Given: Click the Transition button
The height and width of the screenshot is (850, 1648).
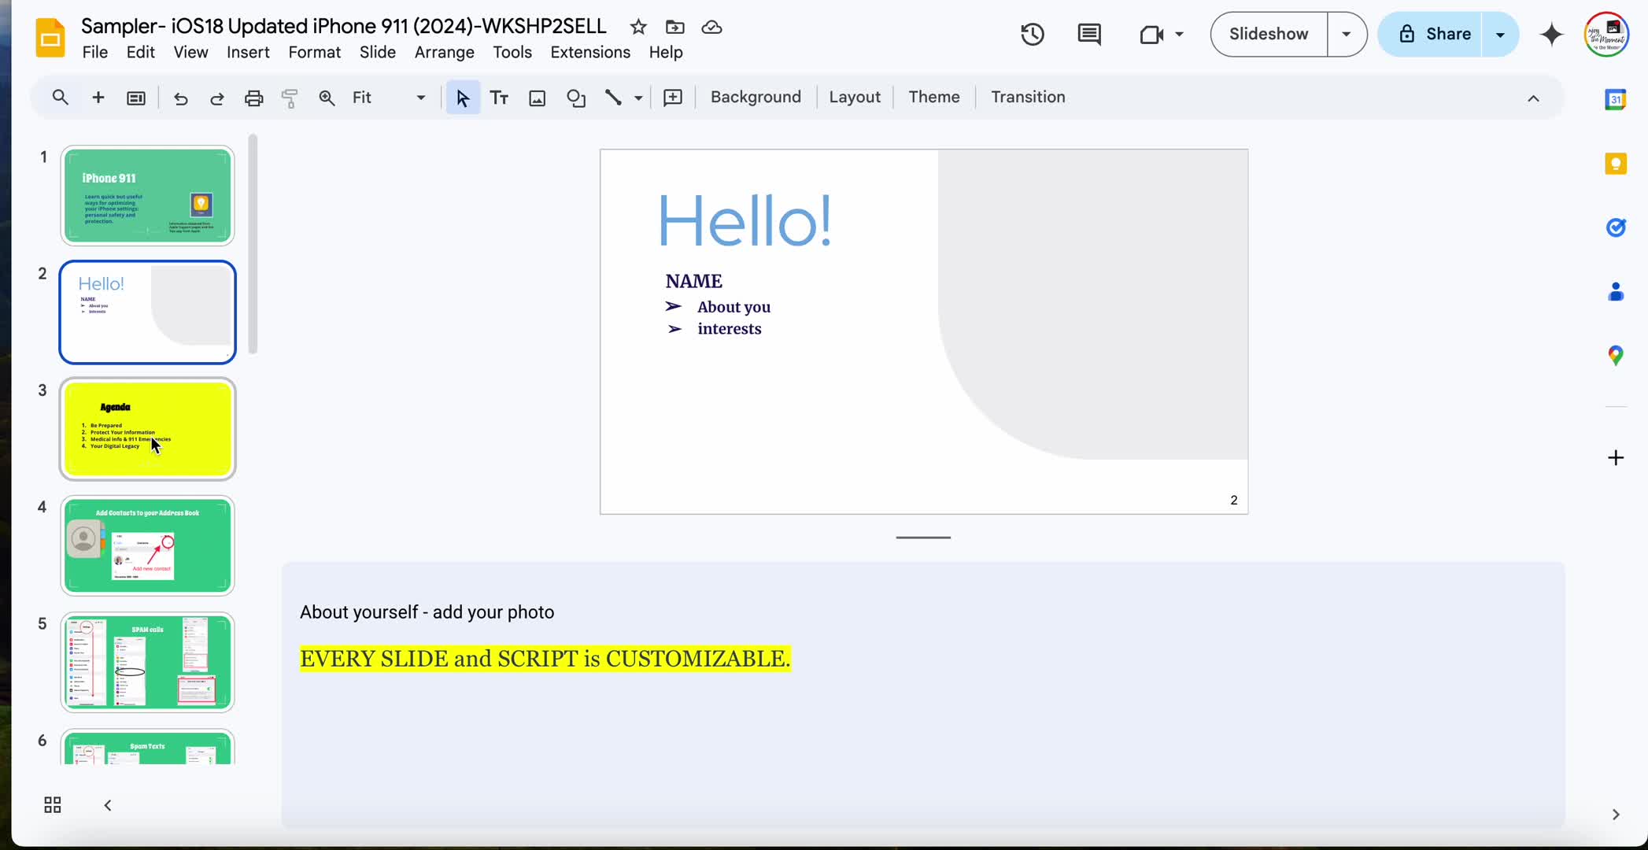Looking at the screenshot, I should tap(1028, 97).
